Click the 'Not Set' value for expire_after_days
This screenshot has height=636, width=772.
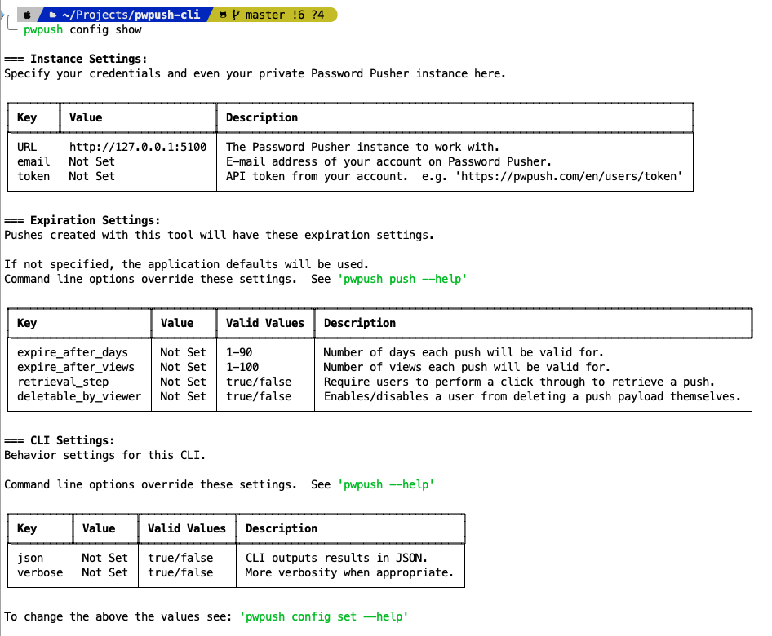coord(183,353)
